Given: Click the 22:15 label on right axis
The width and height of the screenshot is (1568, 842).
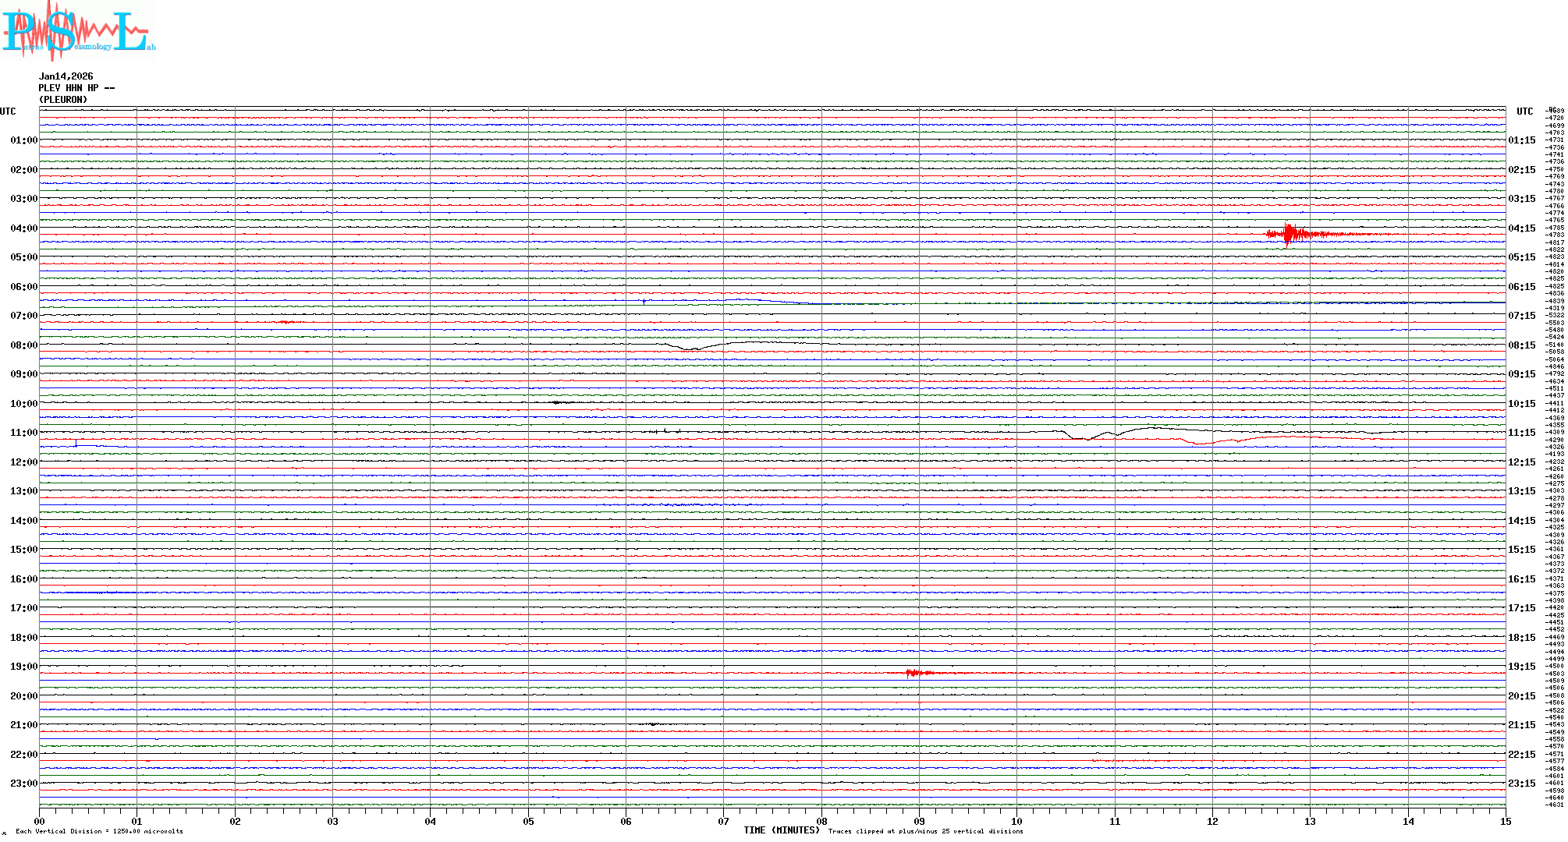Looking at the screenshot, I should point(1521,755).
